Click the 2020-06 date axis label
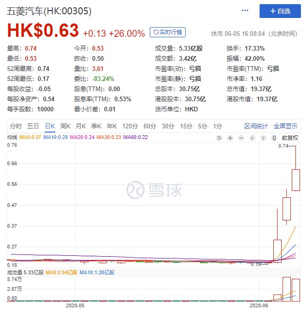The height and width of the screenshot is (311, 306). (259, 305)
